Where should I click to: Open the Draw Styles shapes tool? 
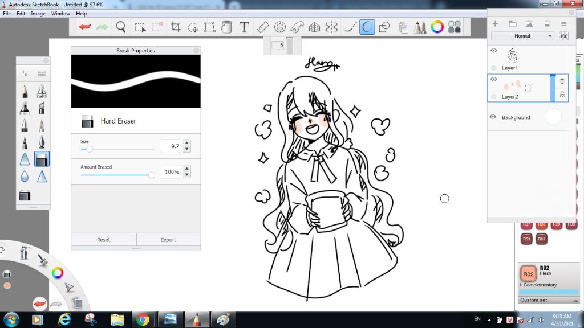pyautogui.click(x=384, y=27)
